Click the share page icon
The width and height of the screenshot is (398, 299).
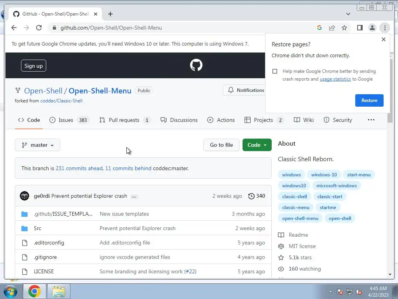[x=332, y=28]
